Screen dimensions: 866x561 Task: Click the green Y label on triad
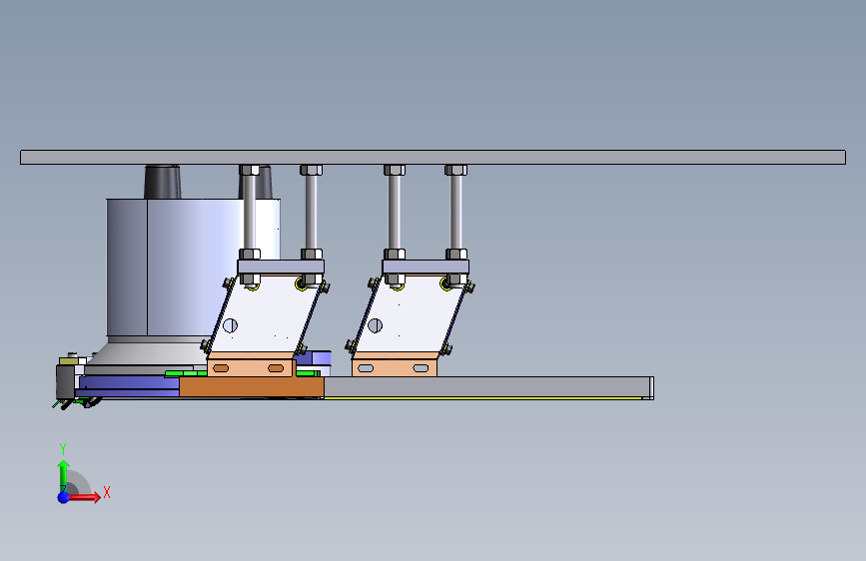click(x=63, y=449)
